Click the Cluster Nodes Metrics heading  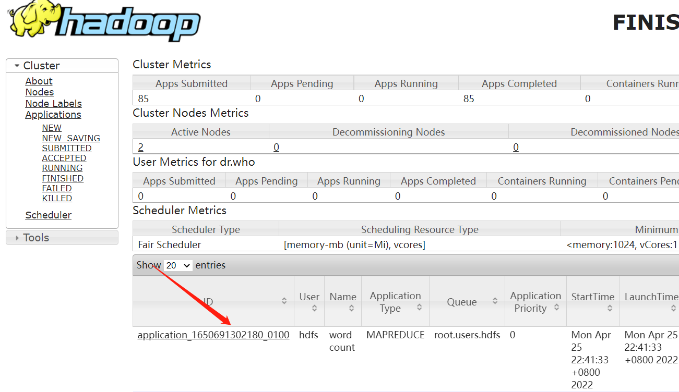(190, 113)
